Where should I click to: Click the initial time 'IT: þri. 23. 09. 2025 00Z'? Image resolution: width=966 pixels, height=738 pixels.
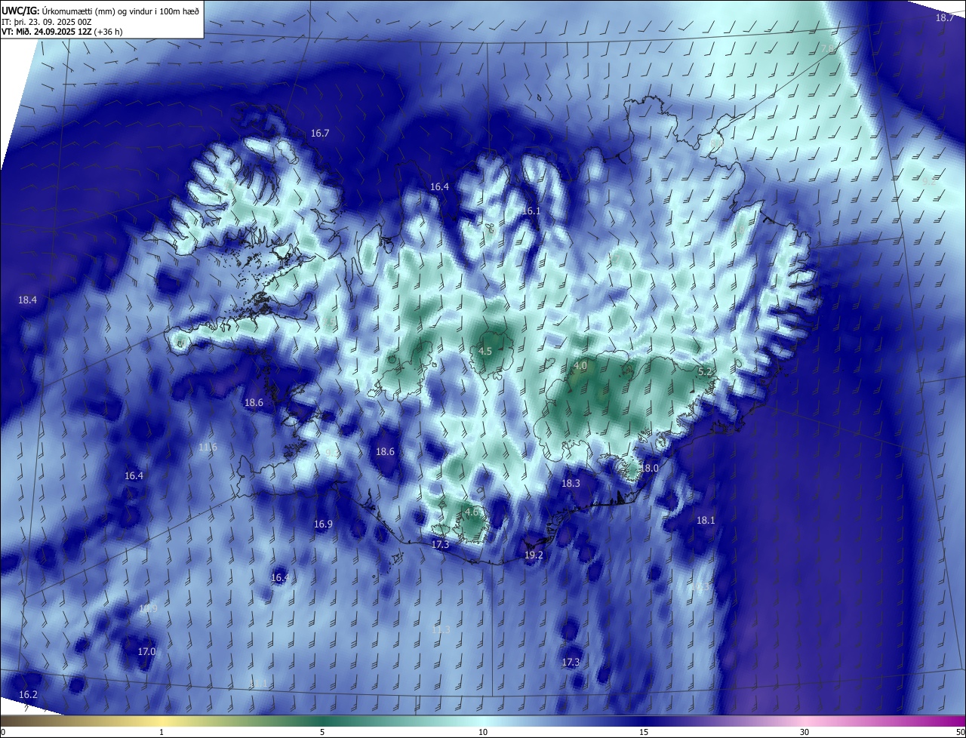46,21
